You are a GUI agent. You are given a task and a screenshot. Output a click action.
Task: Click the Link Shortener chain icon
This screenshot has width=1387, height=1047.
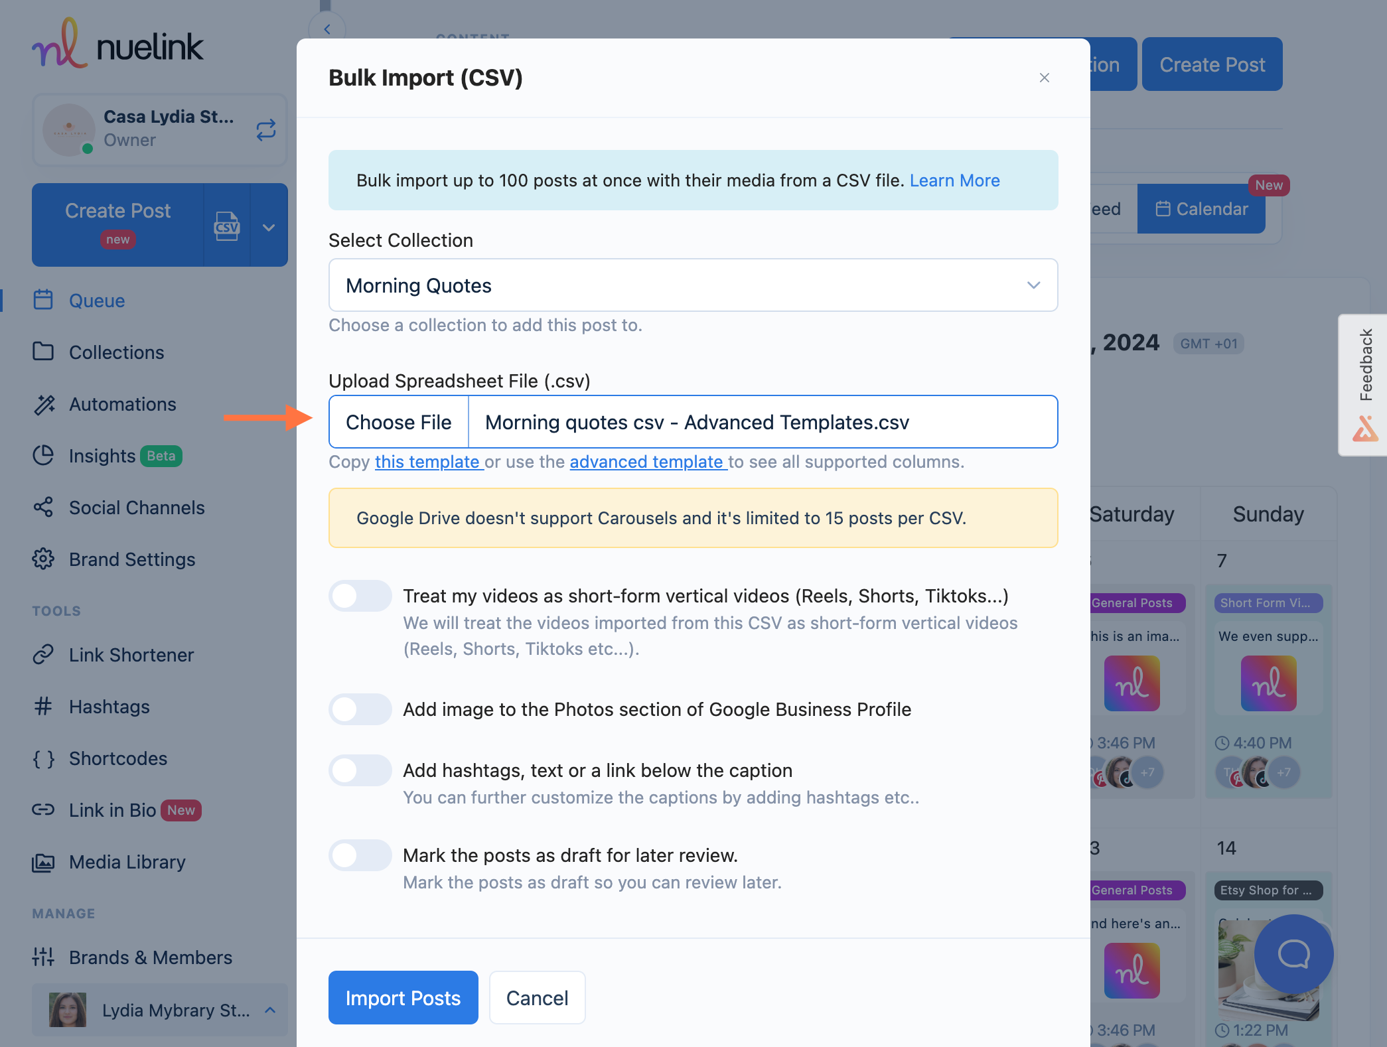[43, 654]
